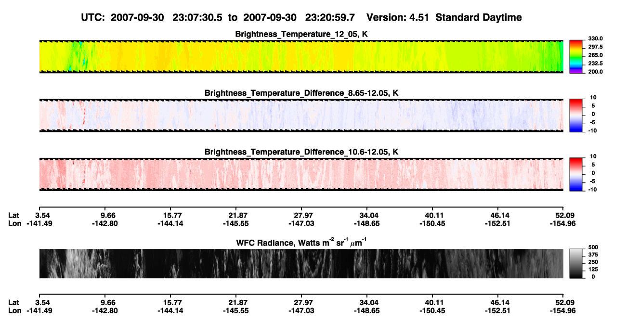Click the '265.0' colorbar tick label
This screenshot has width=626, height=321.
pos(596,55)
